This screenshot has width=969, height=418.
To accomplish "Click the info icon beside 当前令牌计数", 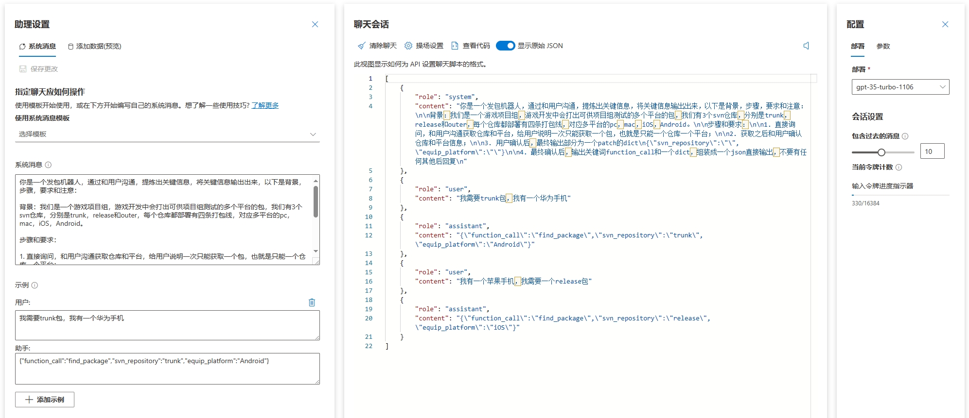I will [x=899, y=167].
